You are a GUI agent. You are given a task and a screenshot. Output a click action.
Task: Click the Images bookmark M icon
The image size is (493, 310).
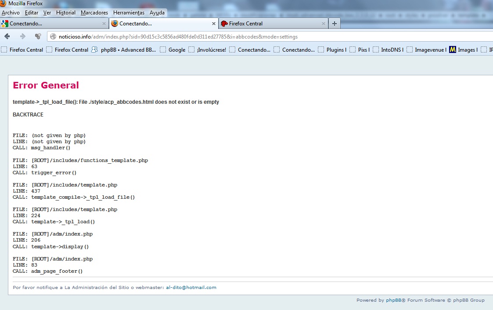(x=453, y=49)
